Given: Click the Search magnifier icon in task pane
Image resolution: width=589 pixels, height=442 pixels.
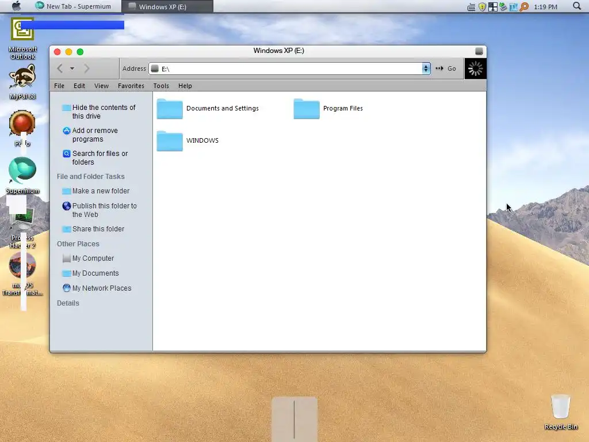Looking at the screenshot, I should point(67,153).
